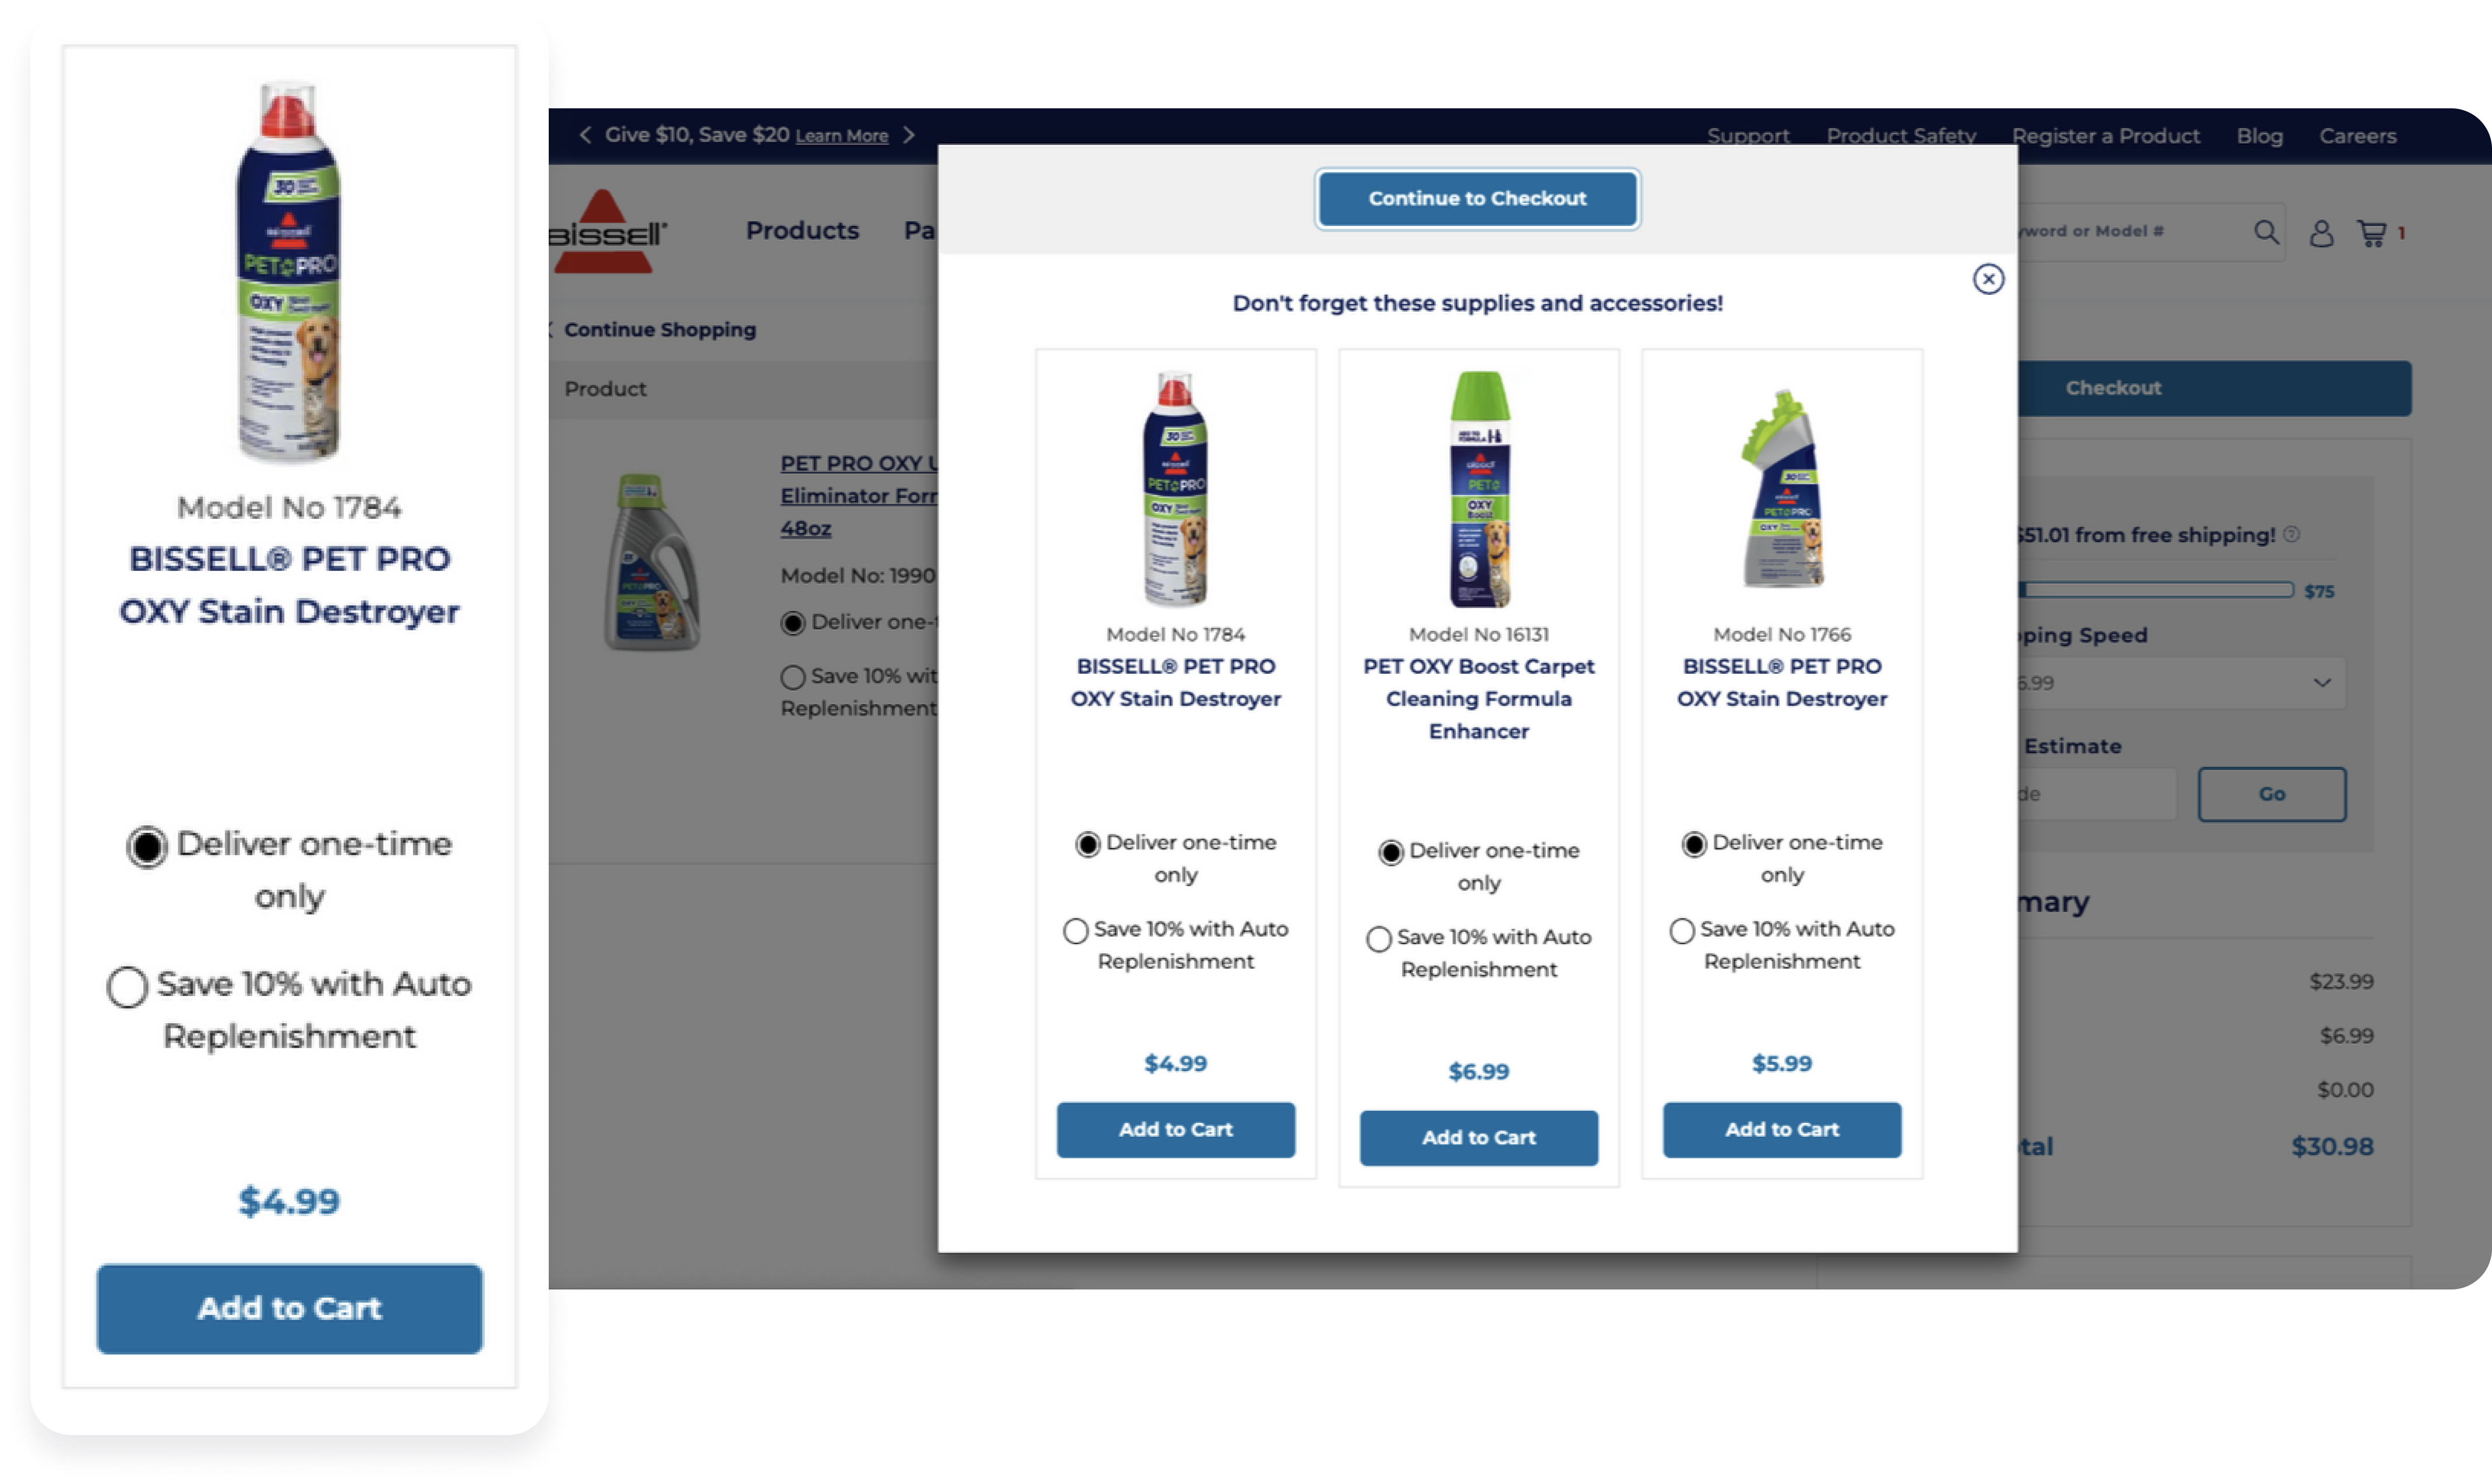Click Continue Shopping link
Viewport: 2492px width, 1484px height.
tap(659, 329)
